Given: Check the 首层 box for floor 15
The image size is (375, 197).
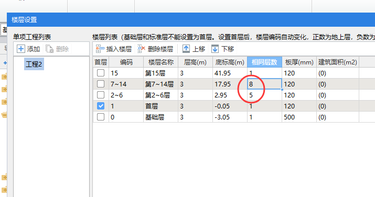Looking at the screenshot, I should pyautogui.click(x=101, y=73).
